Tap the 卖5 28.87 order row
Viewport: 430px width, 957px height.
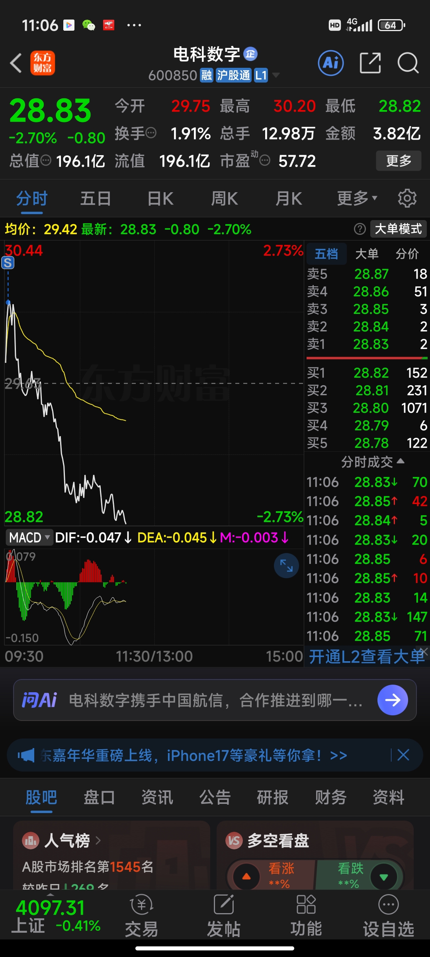click(367, 274)
